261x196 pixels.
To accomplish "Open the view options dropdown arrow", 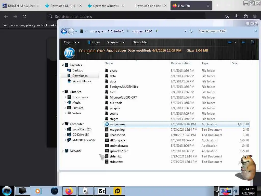I will click(x=235, y=42).
